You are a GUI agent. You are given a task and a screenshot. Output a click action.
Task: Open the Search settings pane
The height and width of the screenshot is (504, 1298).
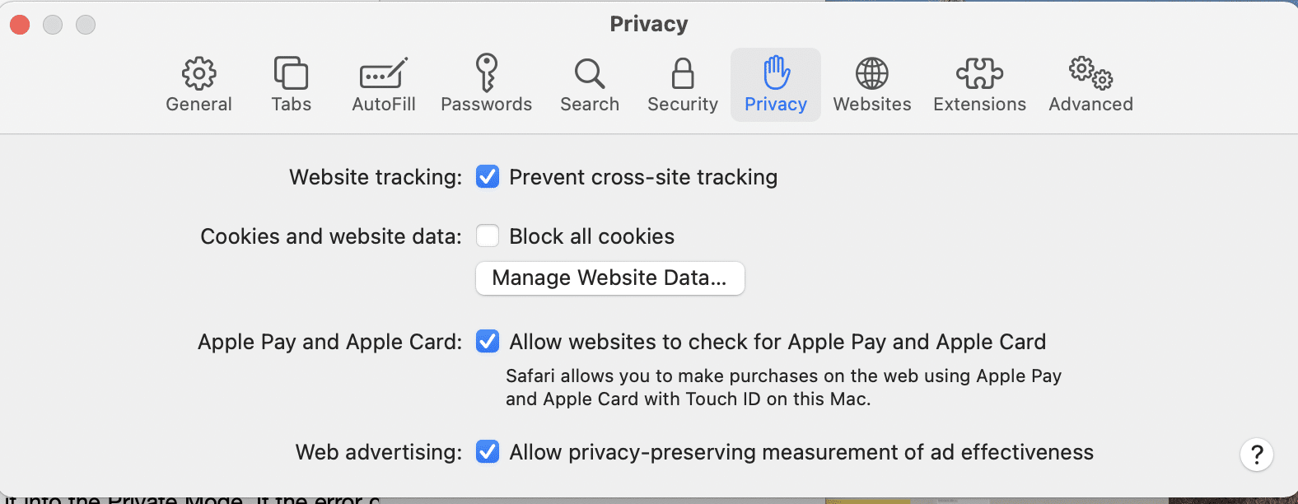coord(589,82)
